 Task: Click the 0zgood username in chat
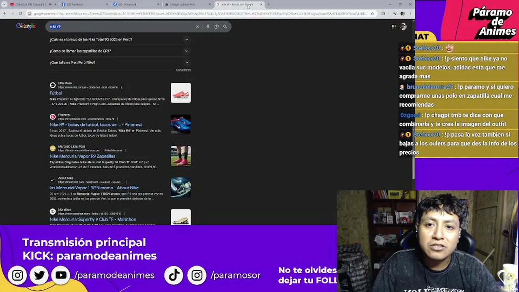click(x=410, y=116)
